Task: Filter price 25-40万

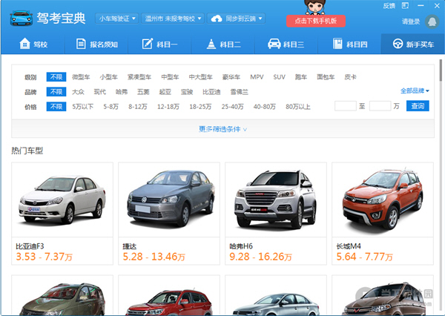Action: [x=232, y=107]
